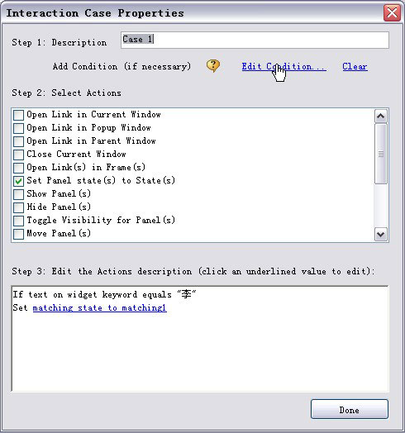The height and width of the screenshot is (433, 405).
Task: Edit the matching state to matching1 link
Action: (x=100, y=307)
